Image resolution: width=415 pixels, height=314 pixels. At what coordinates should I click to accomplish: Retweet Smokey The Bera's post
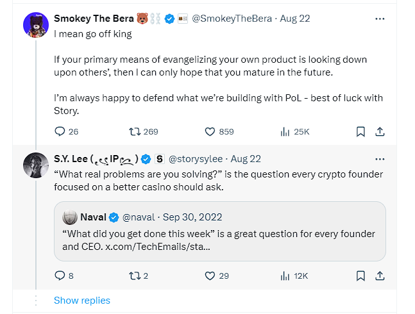pyautogui.click(x=135, y=131)
